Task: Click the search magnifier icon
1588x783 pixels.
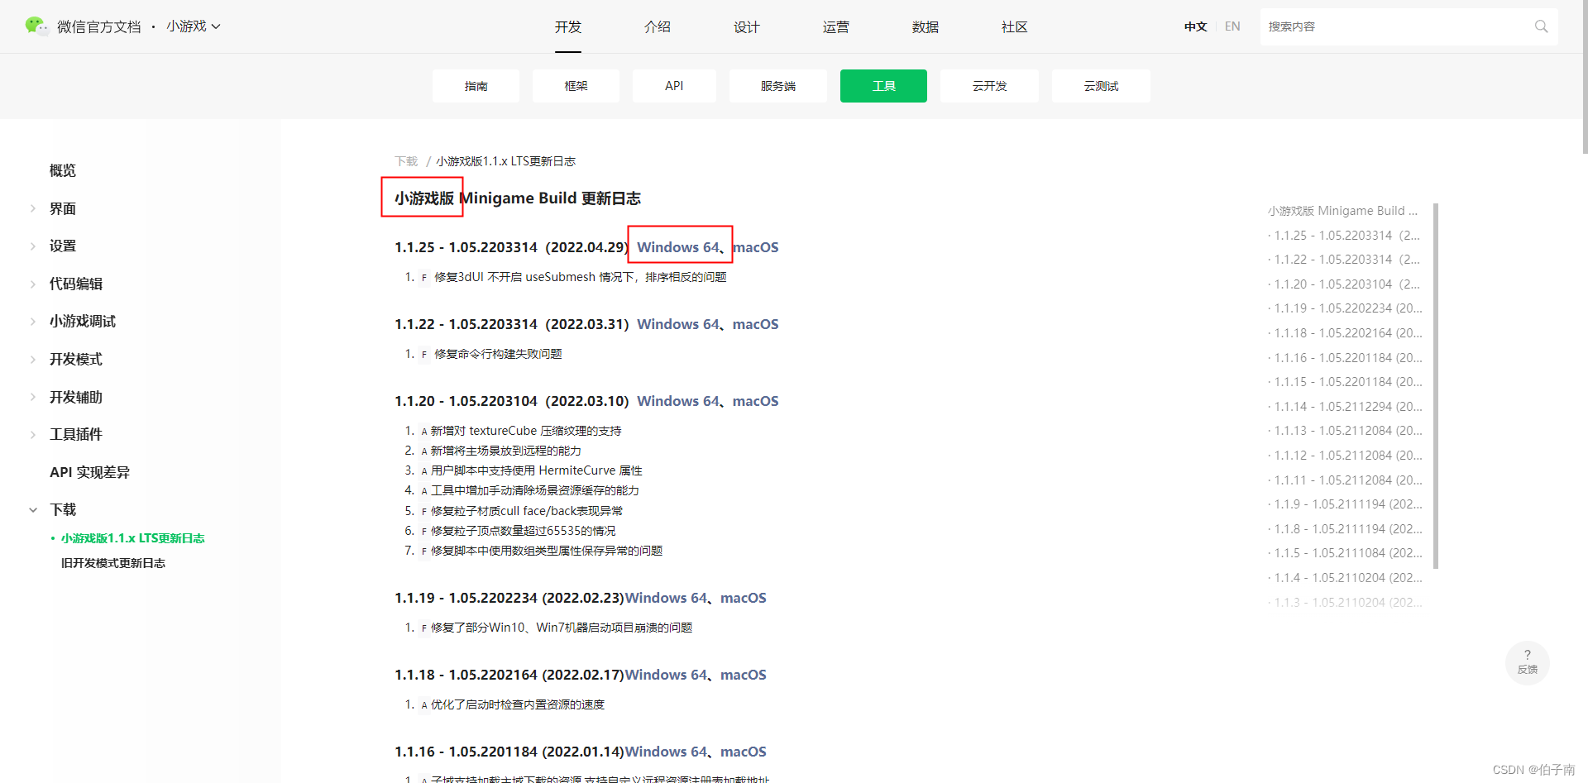Action: [1541, 26]
